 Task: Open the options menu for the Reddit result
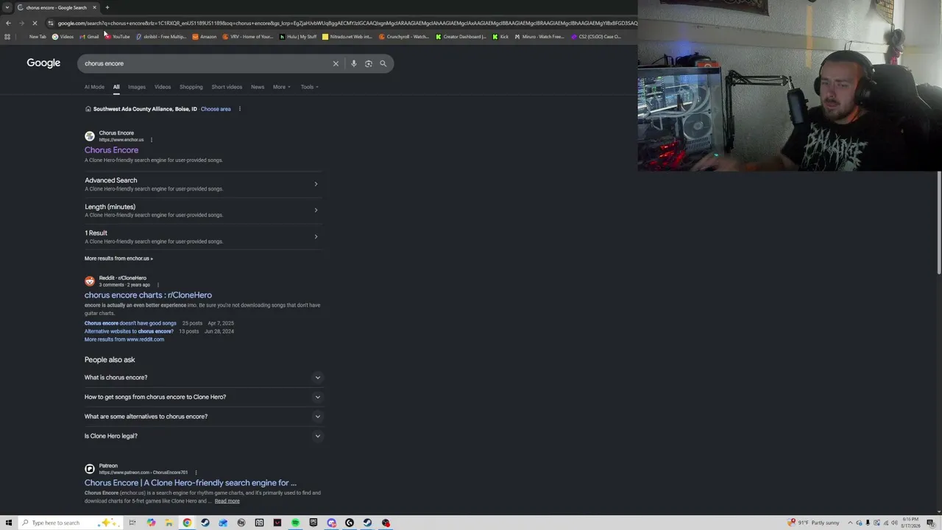[157, 285]
